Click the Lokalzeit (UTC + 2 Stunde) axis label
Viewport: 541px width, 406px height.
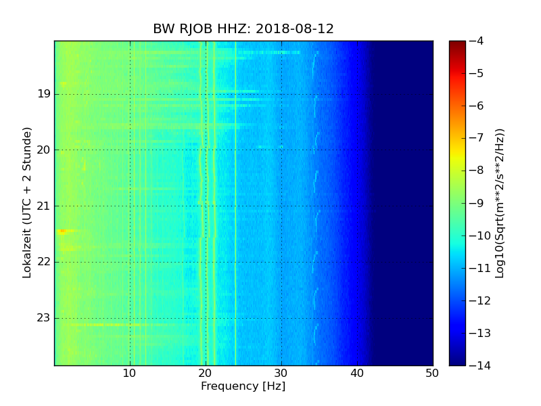pyautogui.click(x=27, y=202)
